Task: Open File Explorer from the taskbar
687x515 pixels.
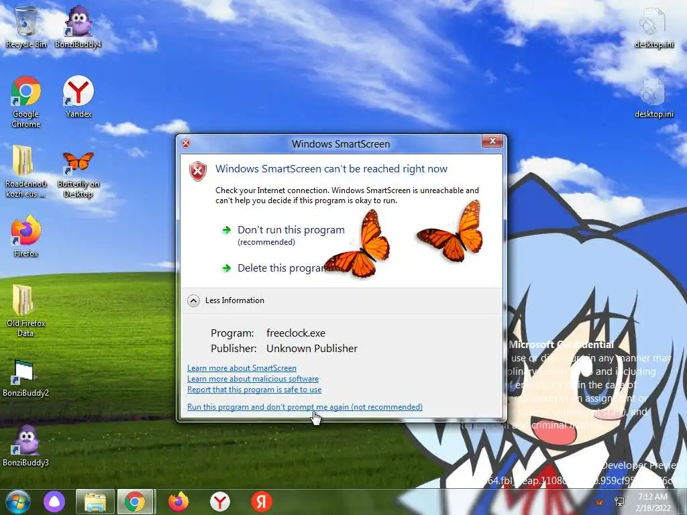Action: pos(95,502)
